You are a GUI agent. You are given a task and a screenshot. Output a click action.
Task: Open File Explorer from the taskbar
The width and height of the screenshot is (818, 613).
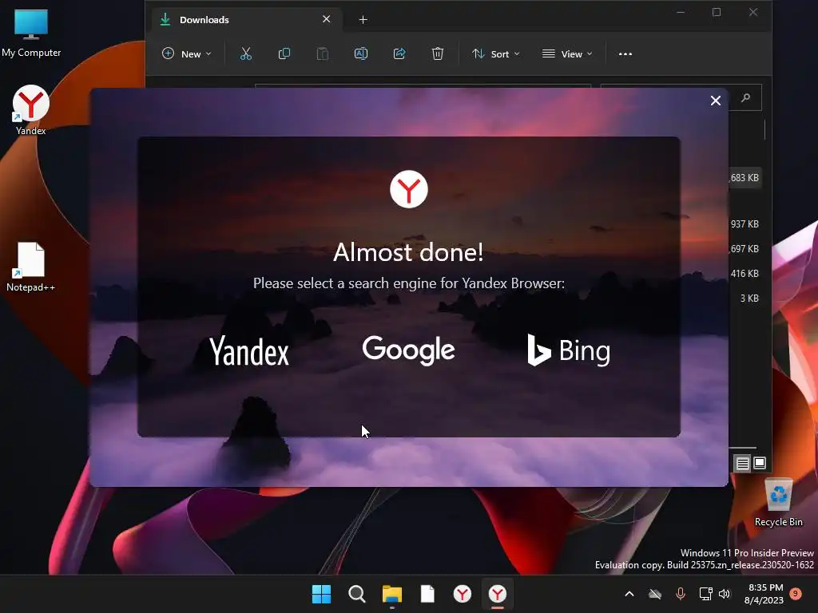(391, 594)
